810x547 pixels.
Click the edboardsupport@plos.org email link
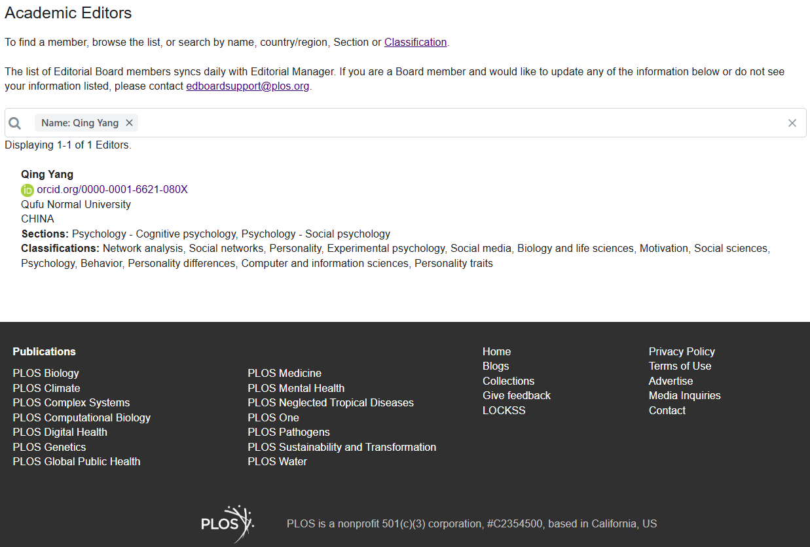tap(248, 86)
